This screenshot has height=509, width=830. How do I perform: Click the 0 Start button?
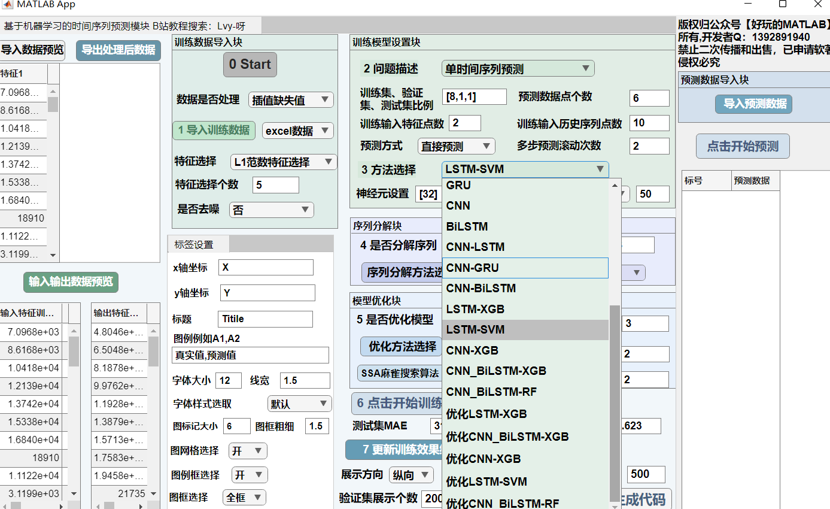click(x=250, y=65)
